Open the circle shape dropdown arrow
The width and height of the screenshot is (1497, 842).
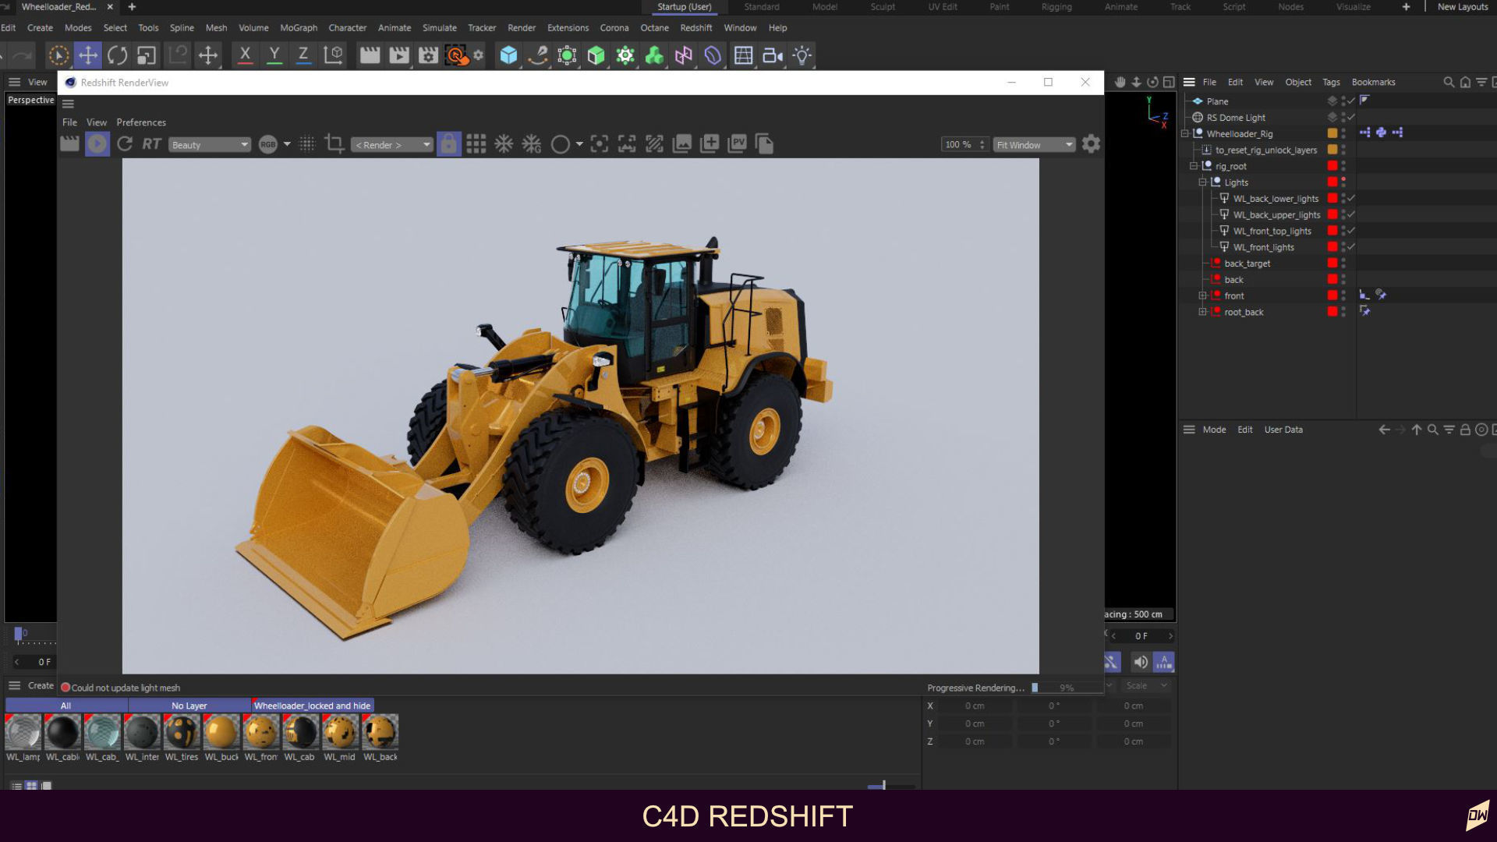click(x=579, y=144)
